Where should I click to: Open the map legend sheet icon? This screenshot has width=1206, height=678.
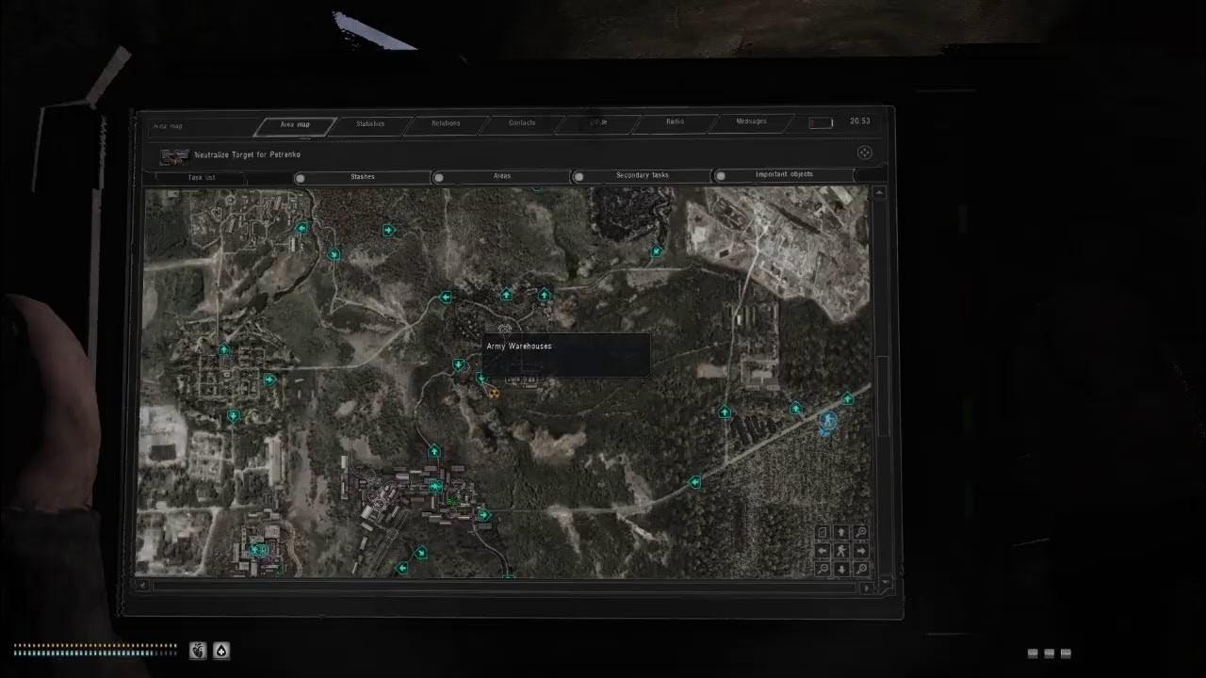point(823,533)
